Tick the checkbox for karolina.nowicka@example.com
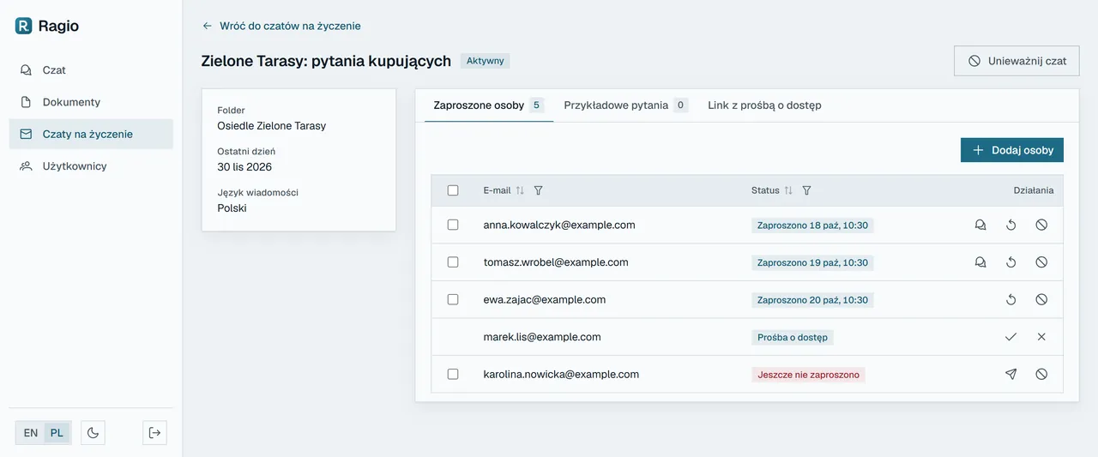Screen dimensions: 1098x457 pyautogui.click(x=453, y=375)
